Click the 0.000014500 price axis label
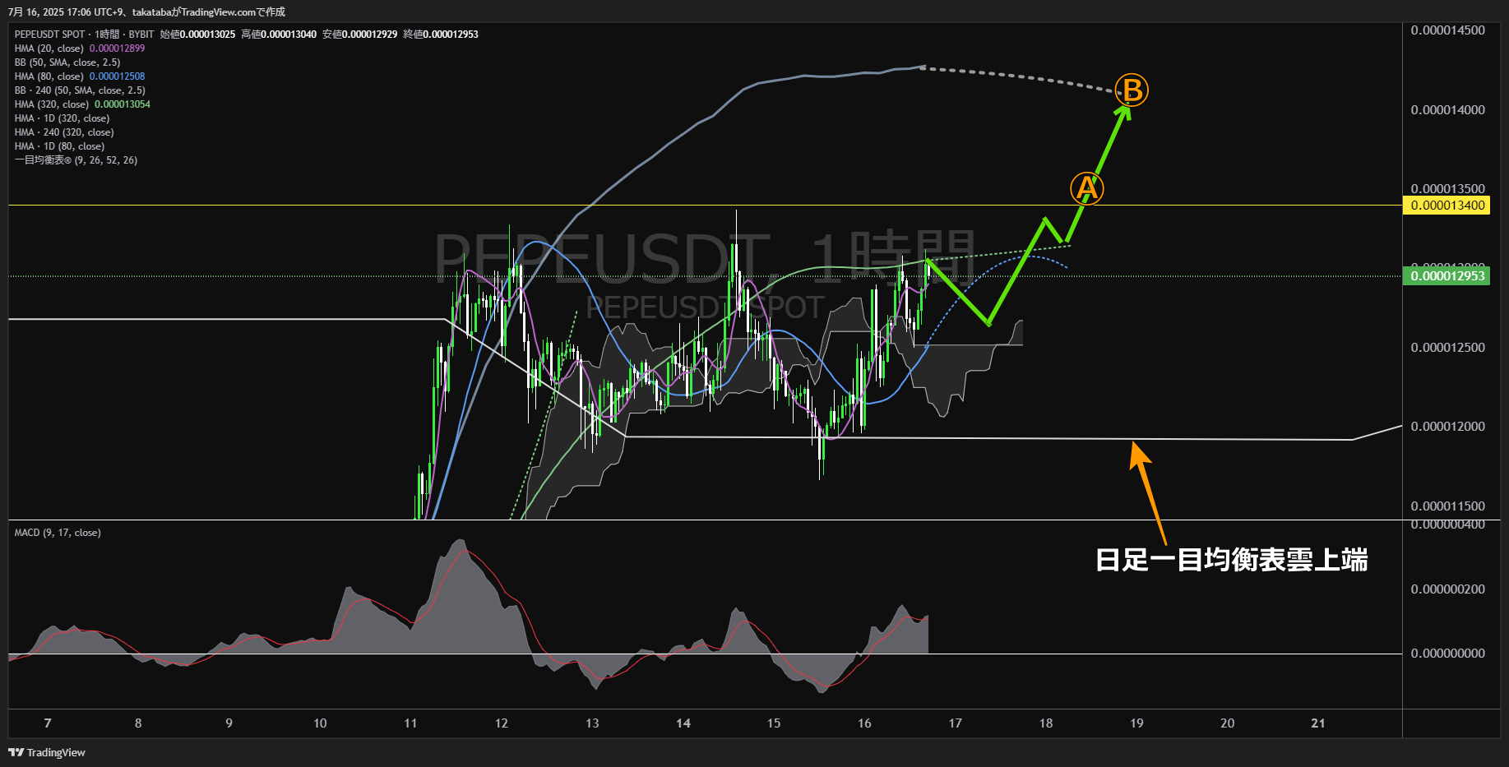The width and height of the screenshot is (1509, 767). pyautogui.click(x=1447, y=30)
